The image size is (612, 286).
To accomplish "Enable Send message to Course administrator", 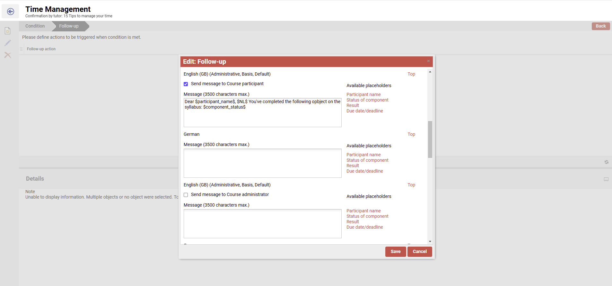I will [x=186, y=195].
